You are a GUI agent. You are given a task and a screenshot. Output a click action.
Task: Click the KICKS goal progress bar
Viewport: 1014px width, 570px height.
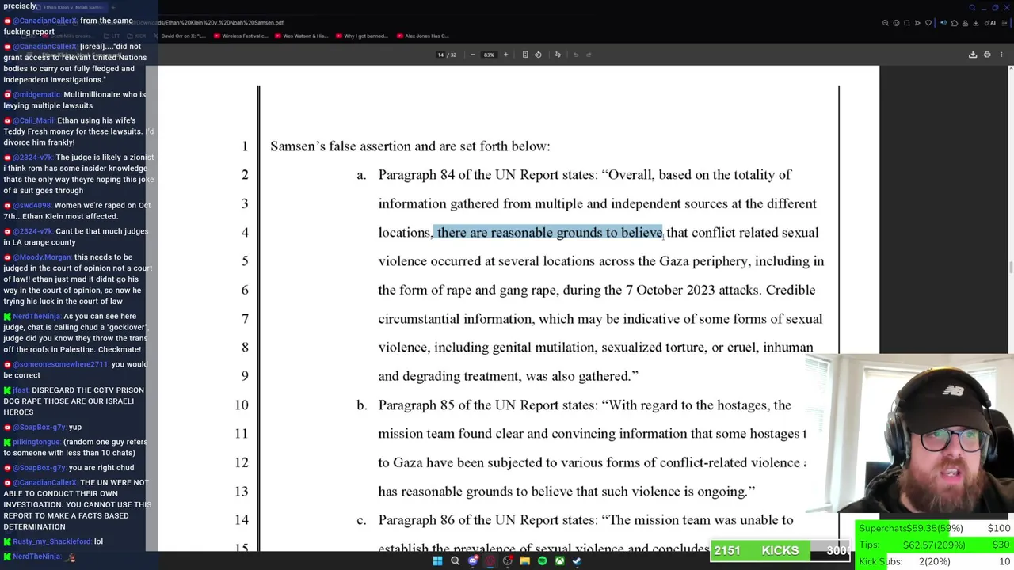pos(781,550)
